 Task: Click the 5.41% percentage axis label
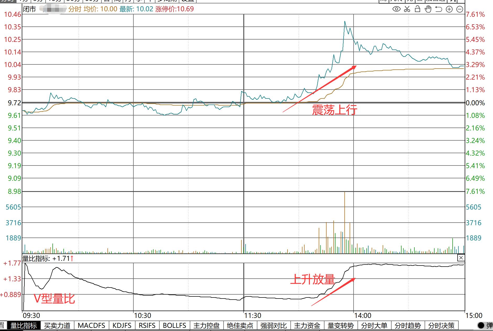[x=475, y=166]
